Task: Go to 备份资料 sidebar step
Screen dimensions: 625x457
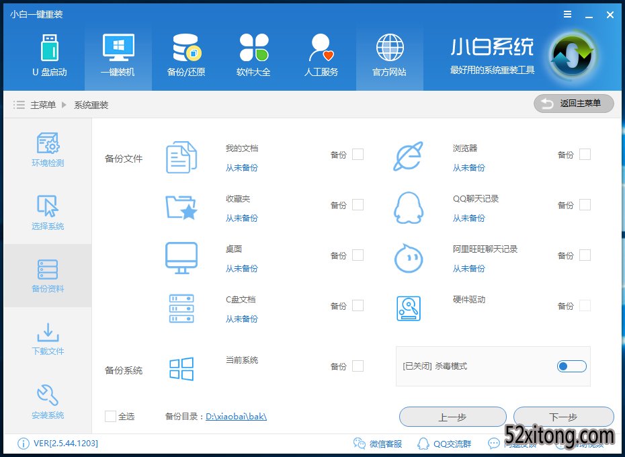Action: (48, 276)
